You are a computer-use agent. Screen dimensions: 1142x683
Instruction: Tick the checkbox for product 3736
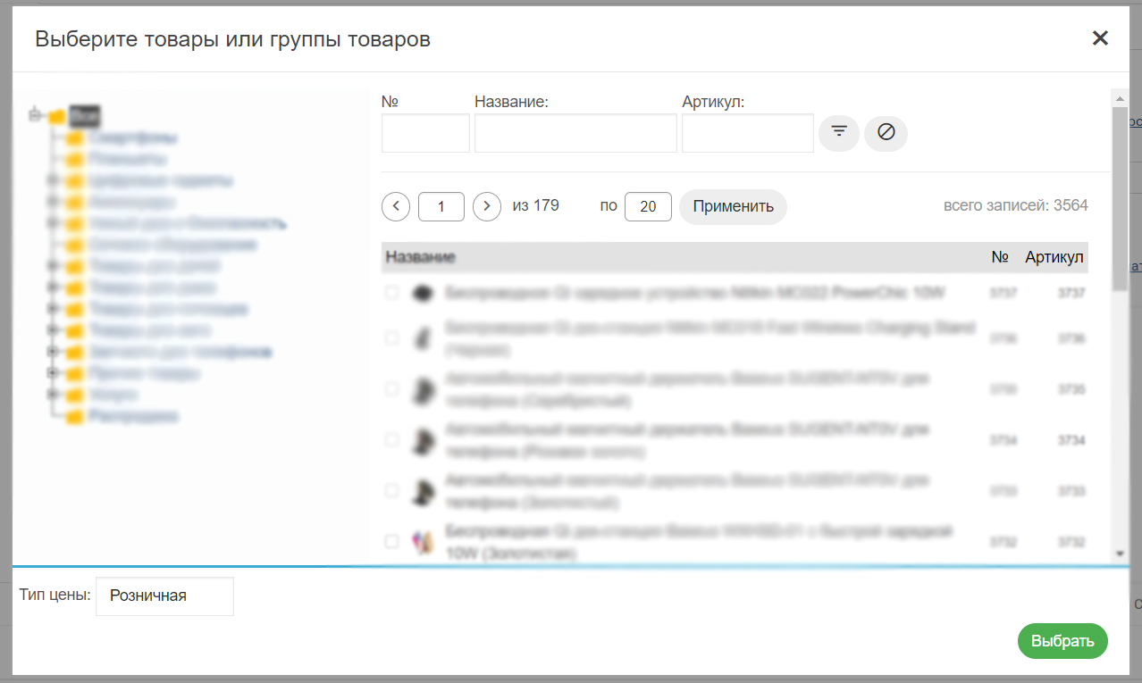coord(391,337)
